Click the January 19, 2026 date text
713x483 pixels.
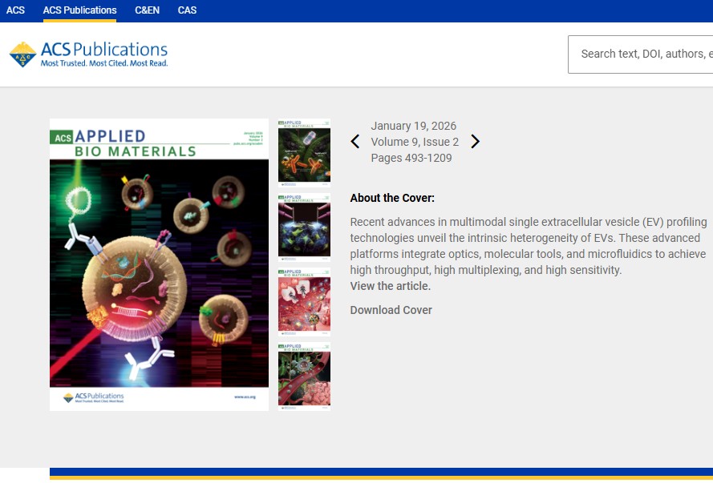413,126
